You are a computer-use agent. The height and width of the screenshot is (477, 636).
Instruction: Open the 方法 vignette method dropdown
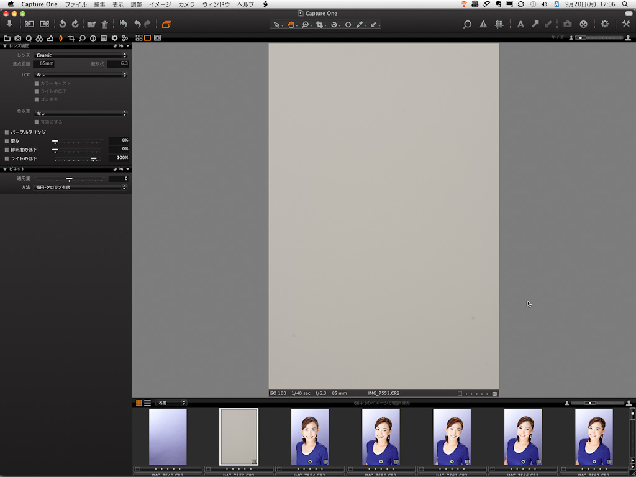point(81,187)
